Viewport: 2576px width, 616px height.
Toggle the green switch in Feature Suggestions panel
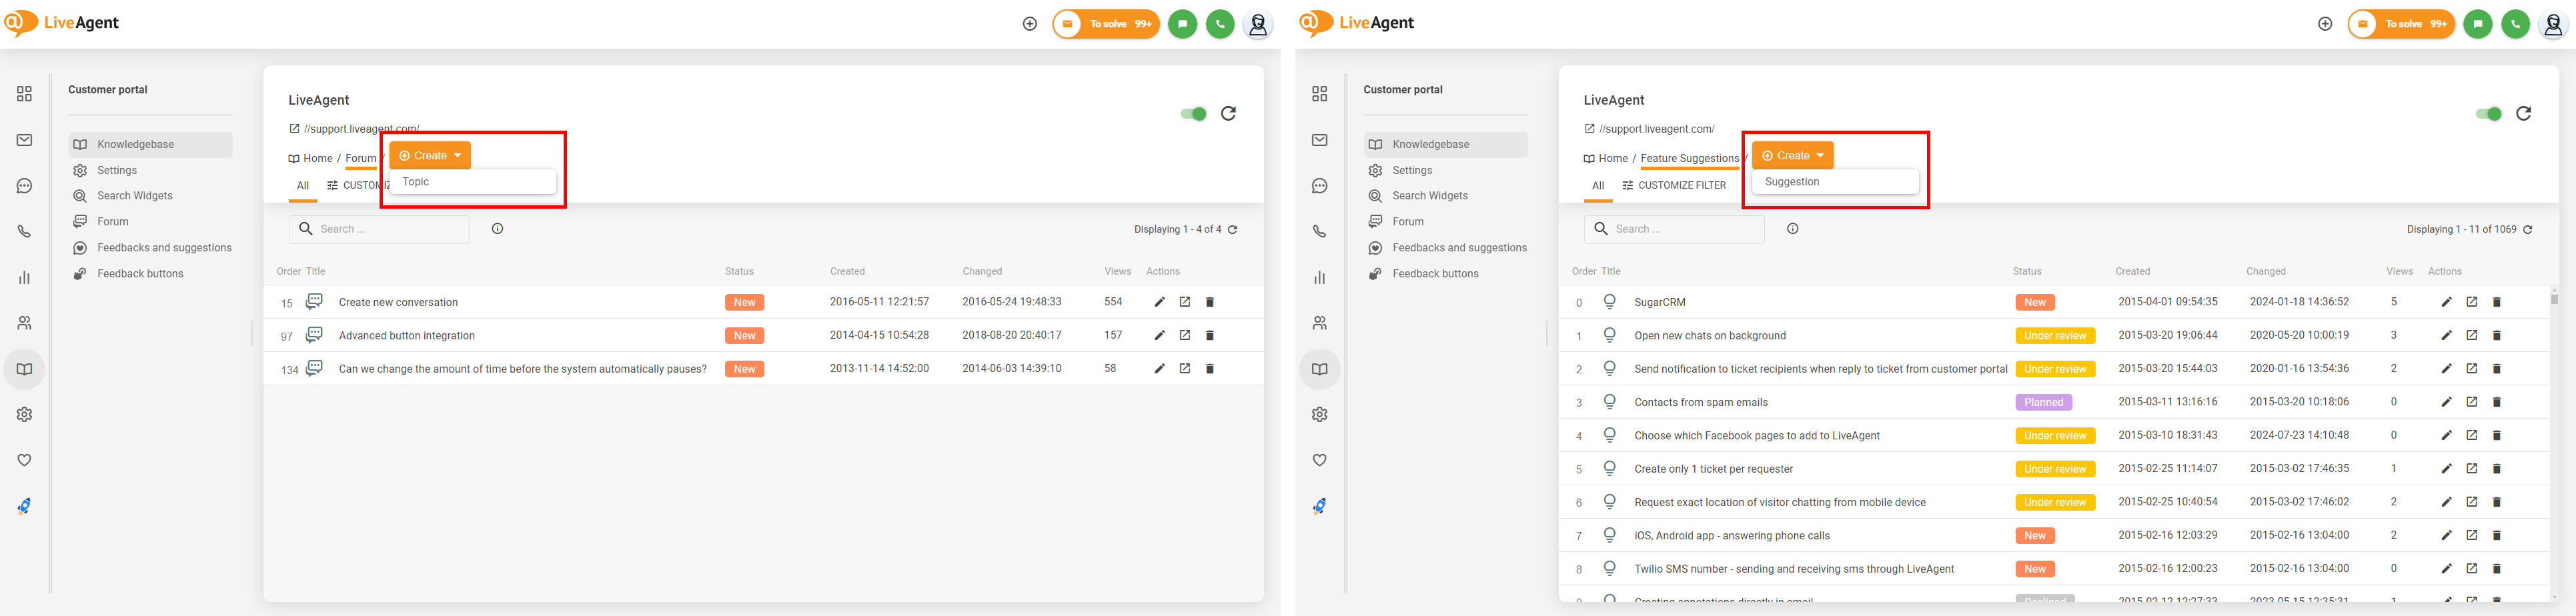point(2488,114)
